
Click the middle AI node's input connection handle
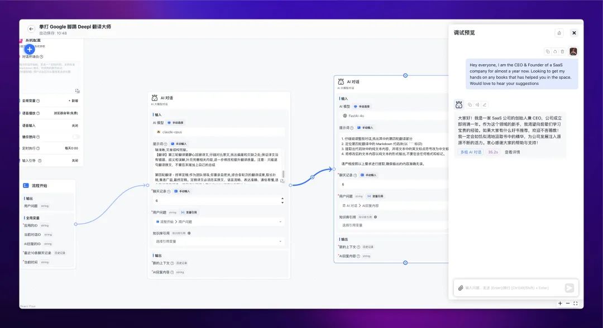tap(147, 185)
